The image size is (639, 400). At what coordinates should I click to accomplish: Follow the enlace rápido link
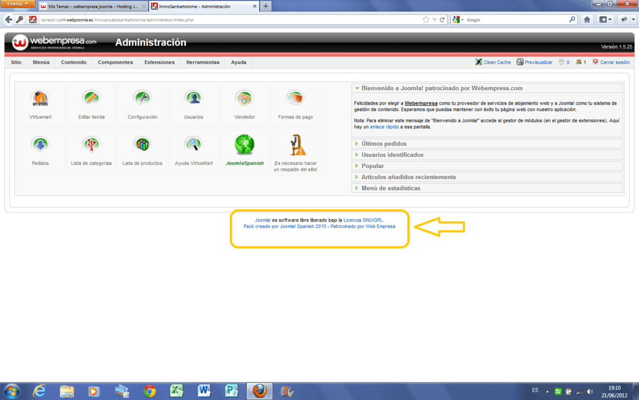pos(385,127)
